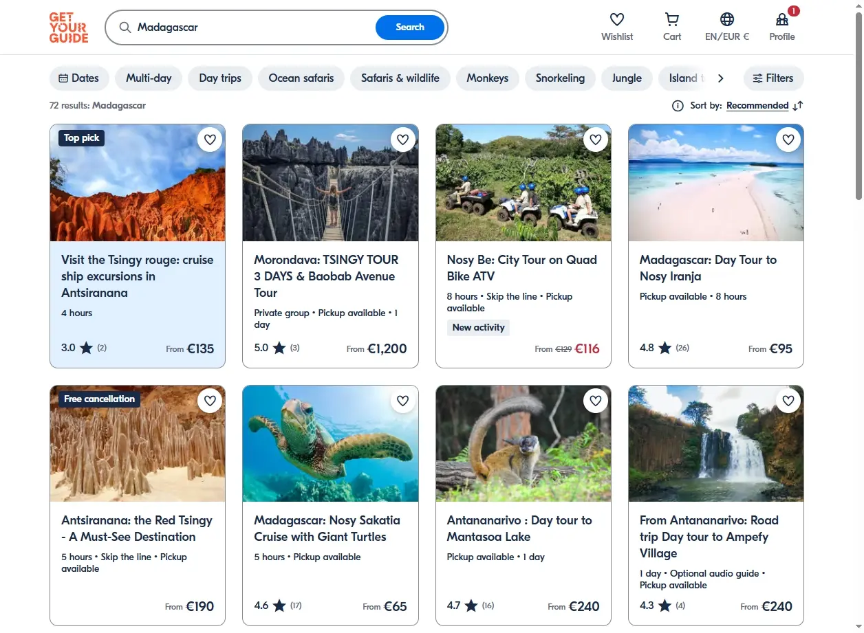Click the waterfall photo
The image size is (864, 633).
pos(716,443)
